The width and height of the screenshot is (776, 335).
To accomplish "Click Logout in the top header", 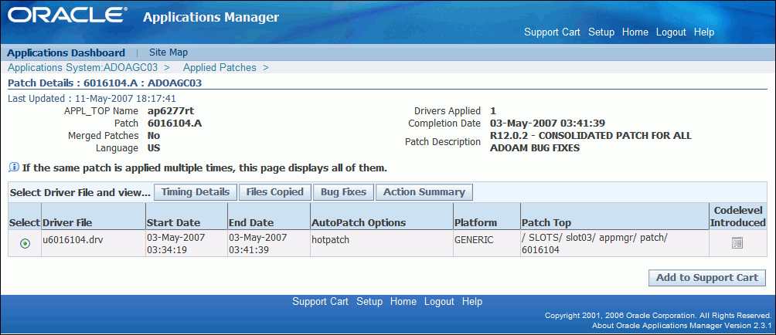I will [671, 32].
